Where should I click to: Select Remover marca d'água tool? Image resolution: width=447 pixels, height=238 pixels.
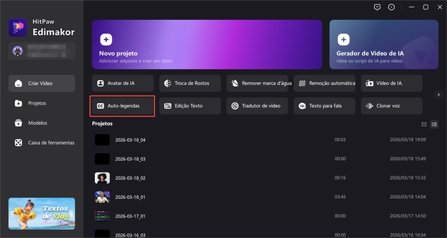click(x=257, y=83)
